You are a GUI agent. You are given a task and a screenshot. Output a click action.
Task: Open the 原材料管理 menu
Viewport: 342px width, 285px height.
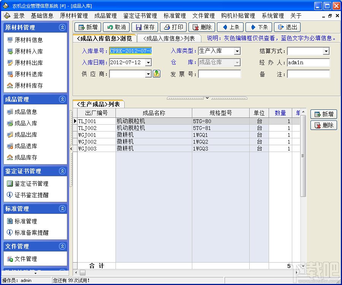74,16
